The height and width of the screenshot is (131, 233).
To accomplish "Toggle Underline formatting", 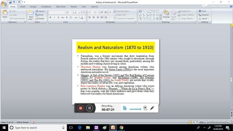I will pyautogui.click(x=58, y=17).
